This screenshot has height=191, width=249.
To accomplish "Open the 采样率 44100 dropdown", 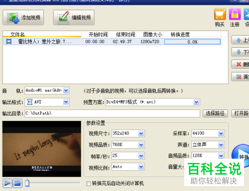I will coord(221,133).
